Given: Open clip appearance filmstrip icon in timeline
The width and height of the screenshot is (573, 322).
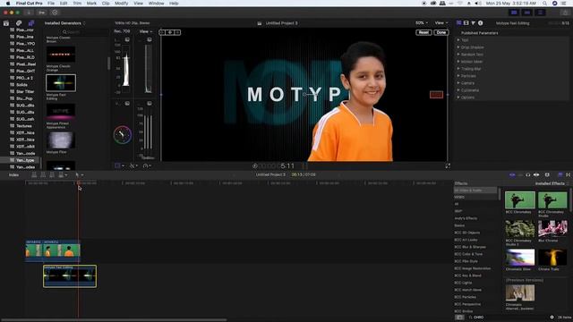Looking at the screenshot, I should click(547, 175).
